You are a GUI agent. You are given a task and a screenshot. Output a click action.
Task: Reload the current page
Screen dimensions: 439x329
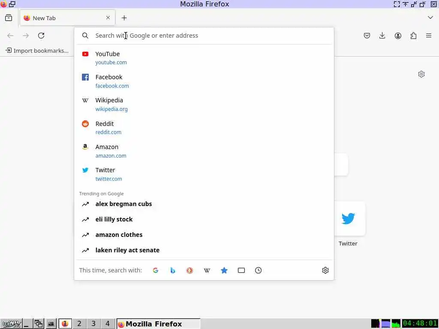[x=41, y=36]
